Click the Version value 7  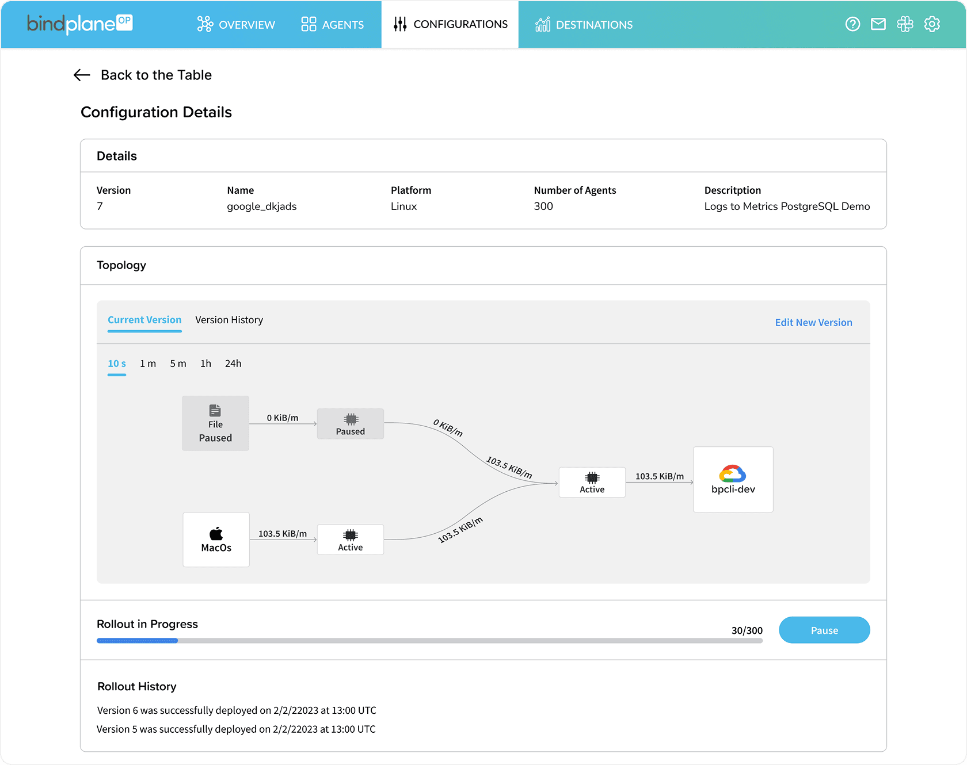(x=100, y=206)
